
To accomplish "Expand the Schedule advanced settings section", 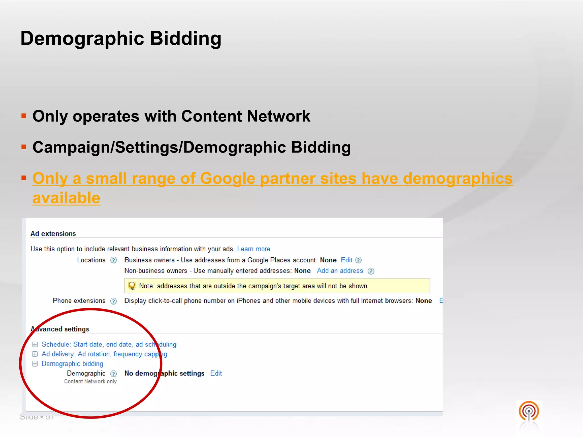I will point(35,345).
